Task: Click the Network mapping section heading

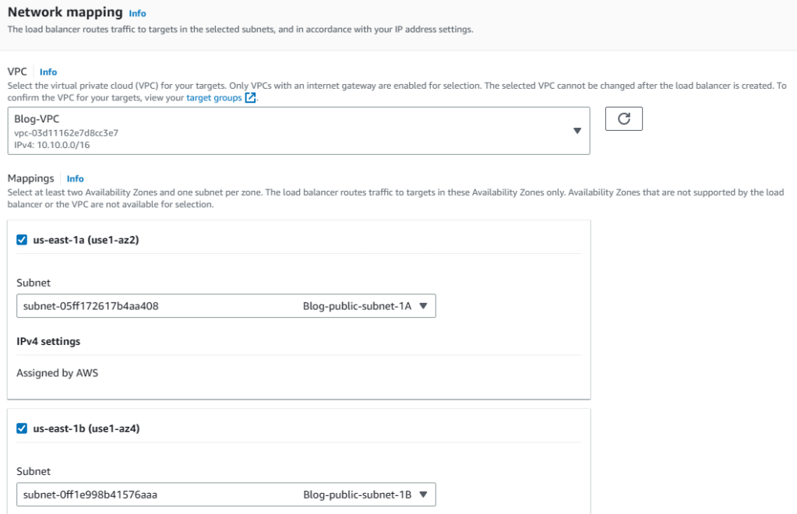Action: (x=65, y=12)
